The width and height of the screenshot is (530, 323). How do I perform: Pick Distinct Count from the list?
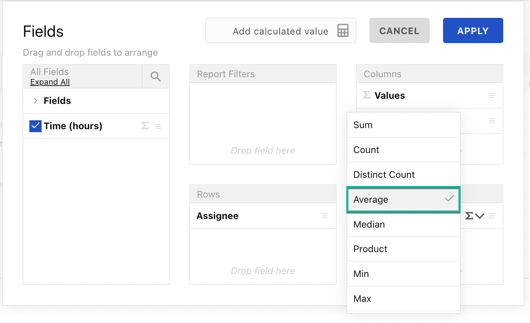pos(403,175)
